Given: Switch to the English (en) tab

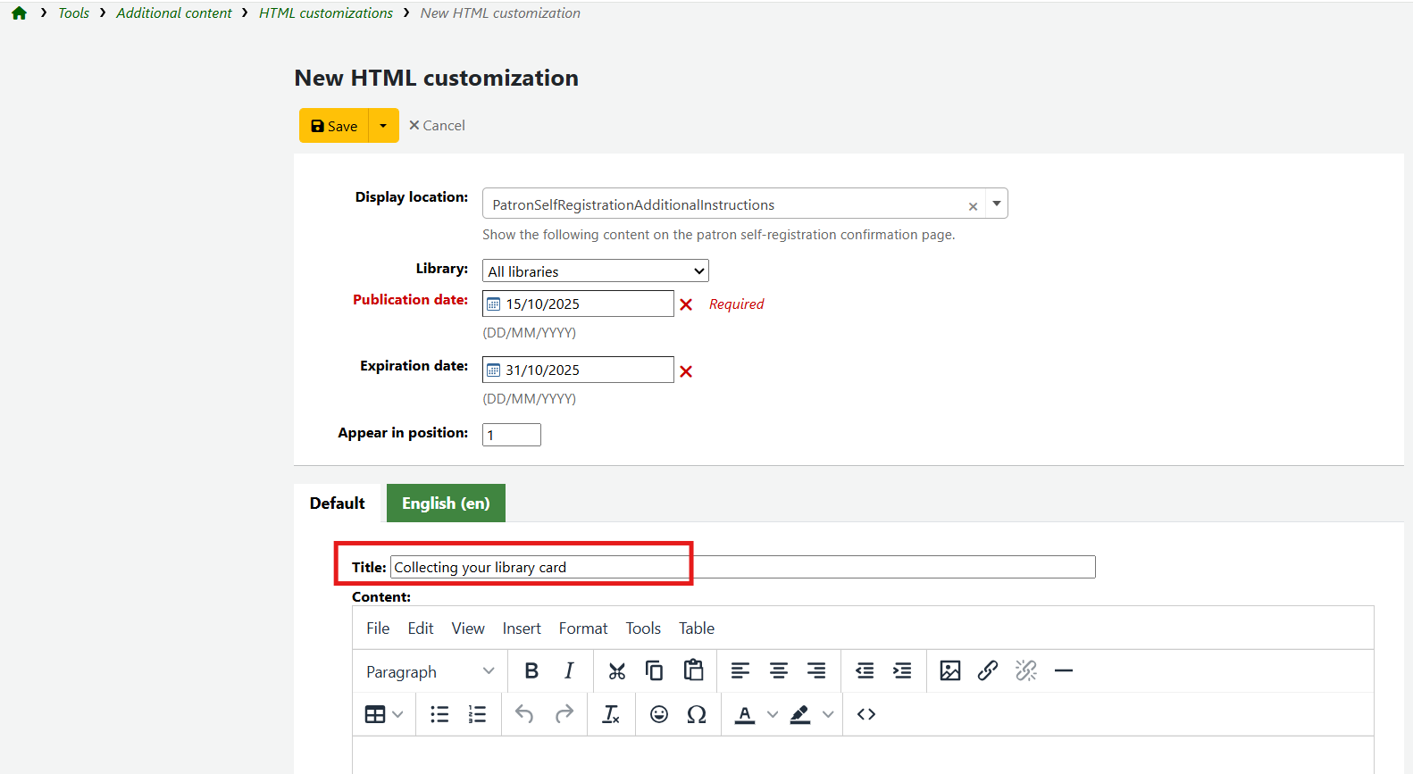Looking at the screenshot, I should 446,504.
